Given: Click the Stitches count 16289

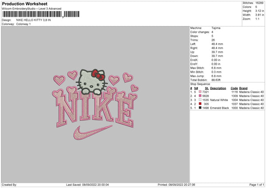Looking at the screenshot, I should coord(259,3).
